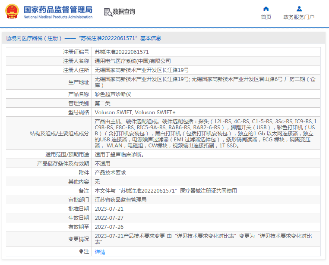Click the 变更情况 label

(79, 239)
